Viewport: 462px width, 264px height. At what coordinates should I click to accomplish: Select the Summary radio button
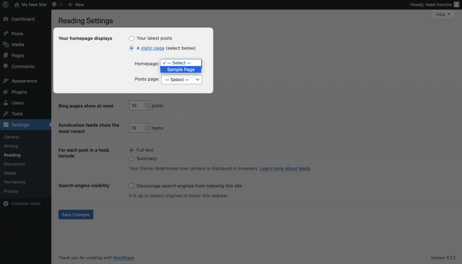(x=132, y=159)
